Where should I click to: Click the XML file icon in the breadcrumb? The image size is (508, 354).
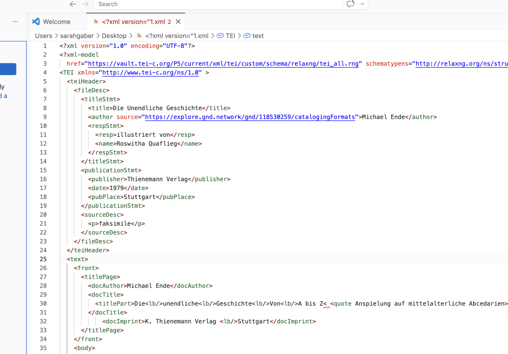click(139, 36)
